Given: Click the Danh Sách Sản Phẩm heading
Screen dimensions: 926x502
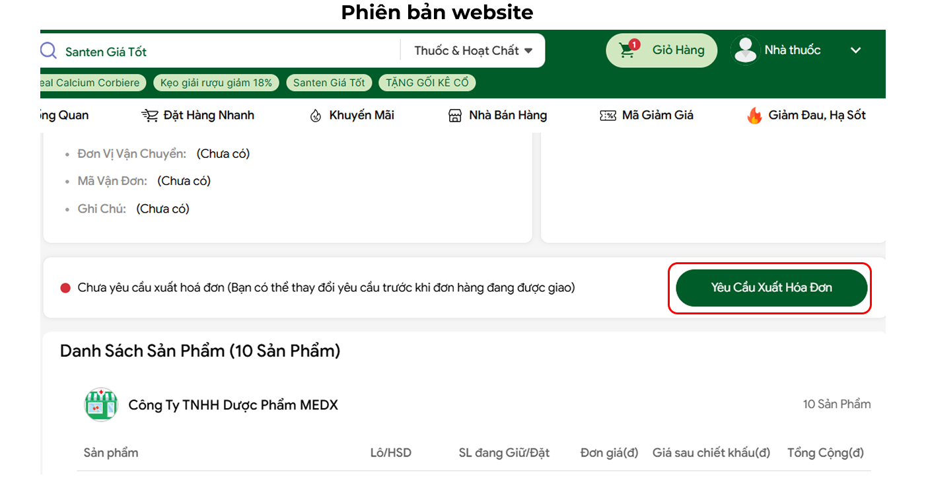Looking at the screenshot, I should point(200,351).
